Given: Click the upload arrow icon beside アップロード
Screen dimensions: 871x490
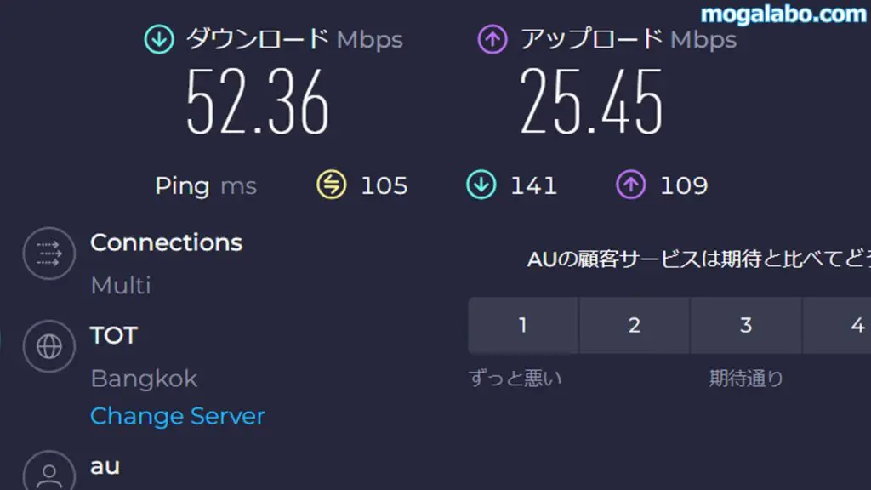Looking at the screenshot, I should pyautogui.click(x=492, y=39).
